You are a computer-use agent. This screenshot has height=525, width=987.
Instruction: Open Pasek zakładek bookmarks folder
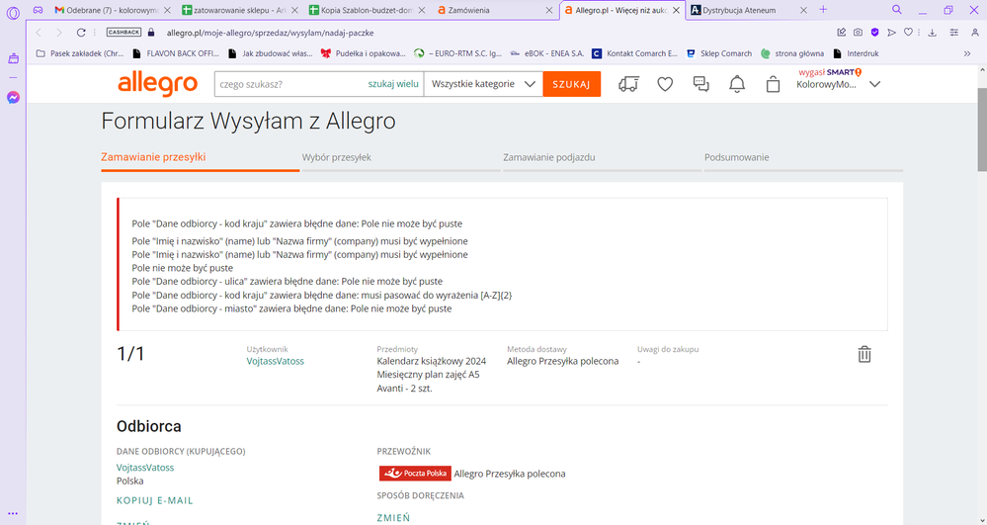tap(80, 53)
